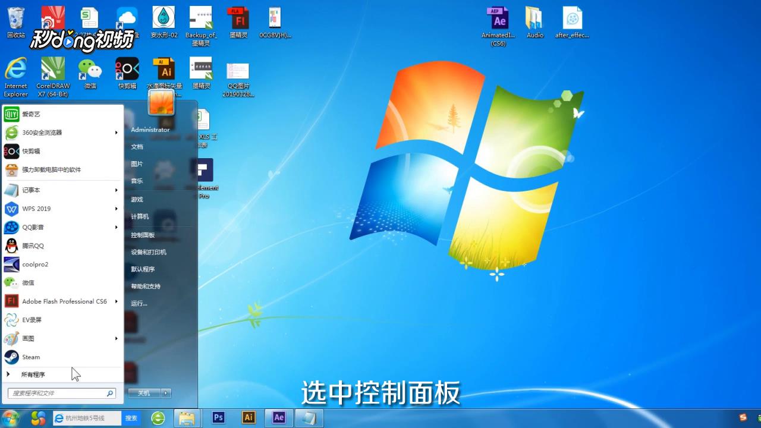Launch Internet Explorer from the desktop
The image size is (761, 428).
point(16,77)
